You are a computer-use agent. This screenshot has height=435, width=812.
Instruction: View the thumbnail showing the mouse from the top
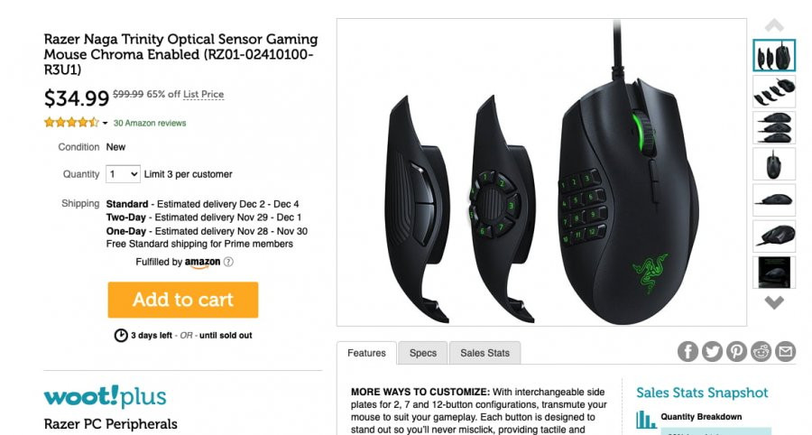click(774, 164)
